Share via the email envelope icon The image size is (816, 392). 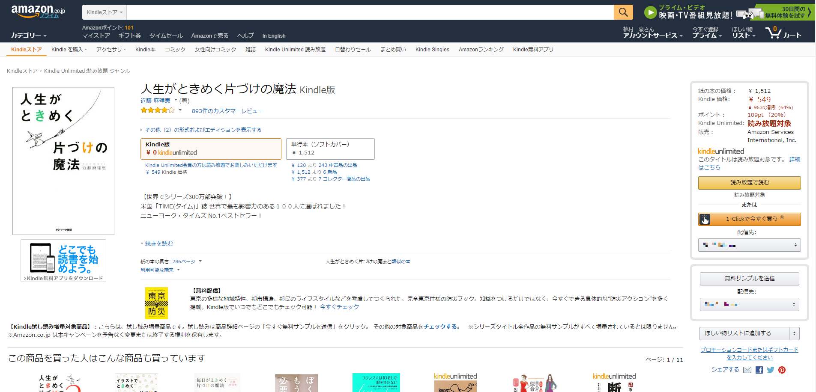click(x=747, y=370)
